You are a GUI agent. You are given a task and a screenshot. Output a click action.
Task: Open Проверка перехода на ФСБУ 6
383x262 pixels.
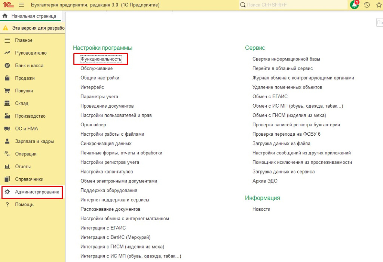pyautogui.click(x=287, y=134)
